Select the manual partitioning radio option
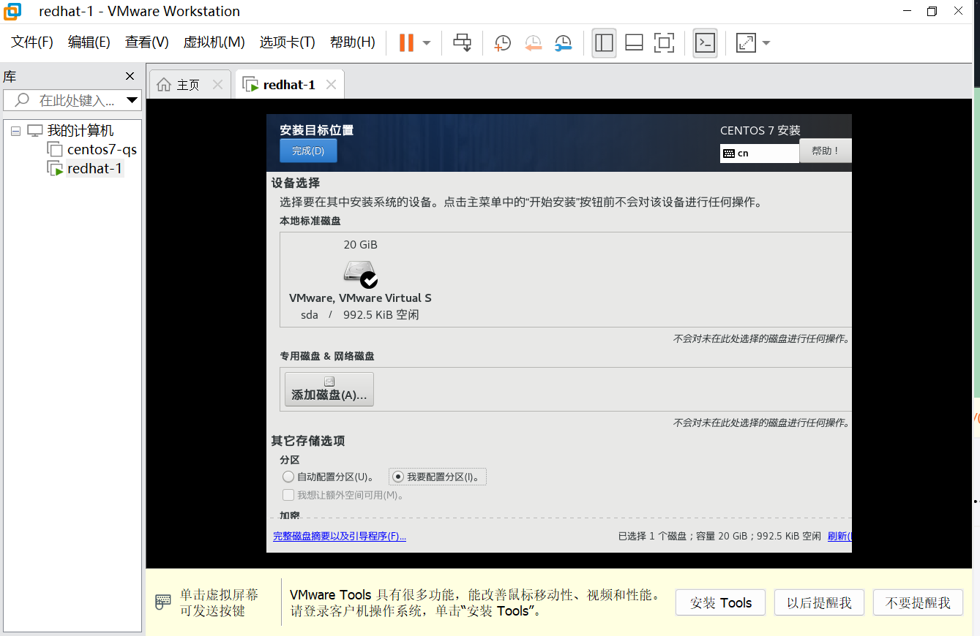This screenshot has width=980, height=636. coord(398,477)
